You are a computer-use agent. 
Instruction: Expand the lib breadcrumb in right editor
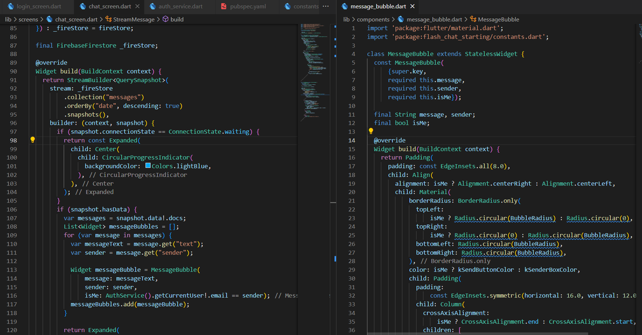point(346,19)
